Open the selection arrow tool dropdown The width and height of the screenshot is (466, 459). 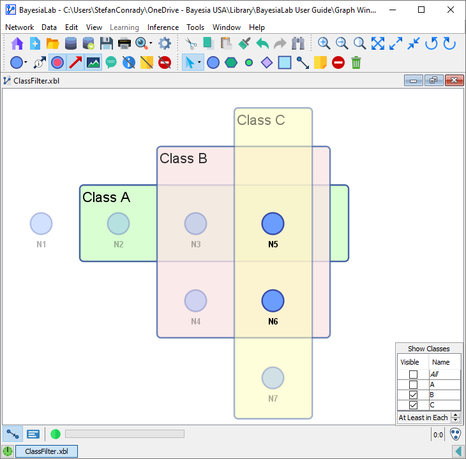[x=200, y=62]
